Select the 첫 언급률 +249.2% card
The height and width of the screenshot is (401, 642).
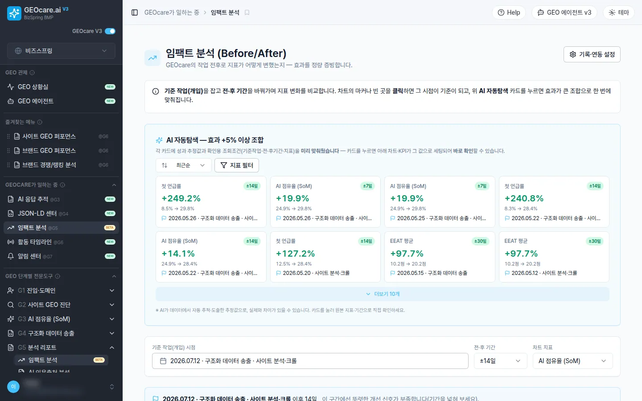[x=211, y=202]
